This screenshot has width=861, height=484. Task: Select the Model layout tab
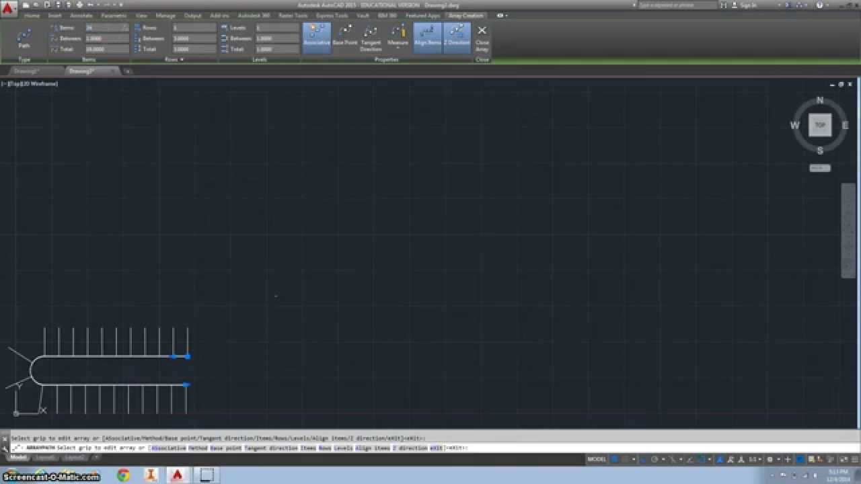point(18,458)
